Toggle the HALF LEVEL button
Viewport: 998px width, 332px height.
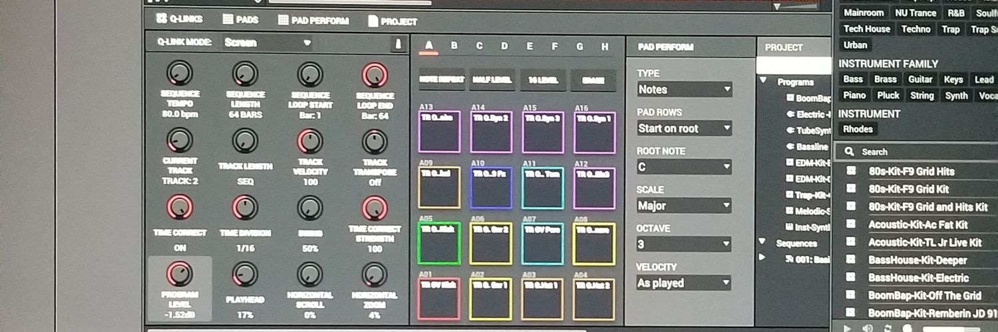(x=492, y=80)
